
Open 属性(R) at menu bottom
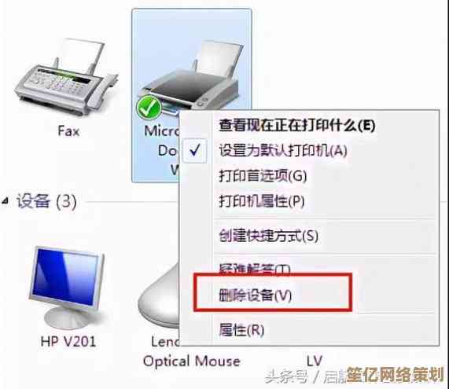point(241,330)
